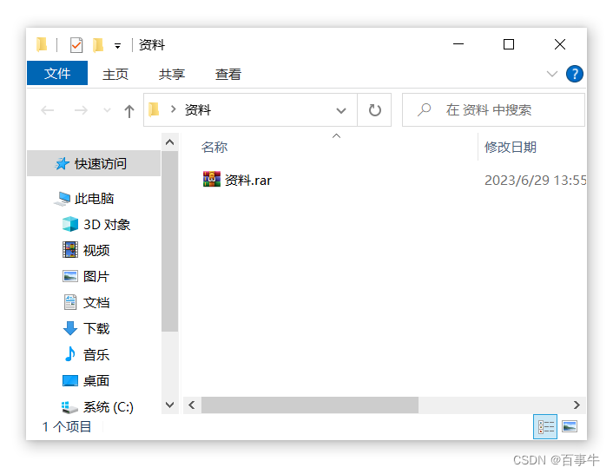Click the 1 个项目 status text
Image resolution: width=613 pixels, height=474 pixels.
pyautogui.click(x=67, y=427)
